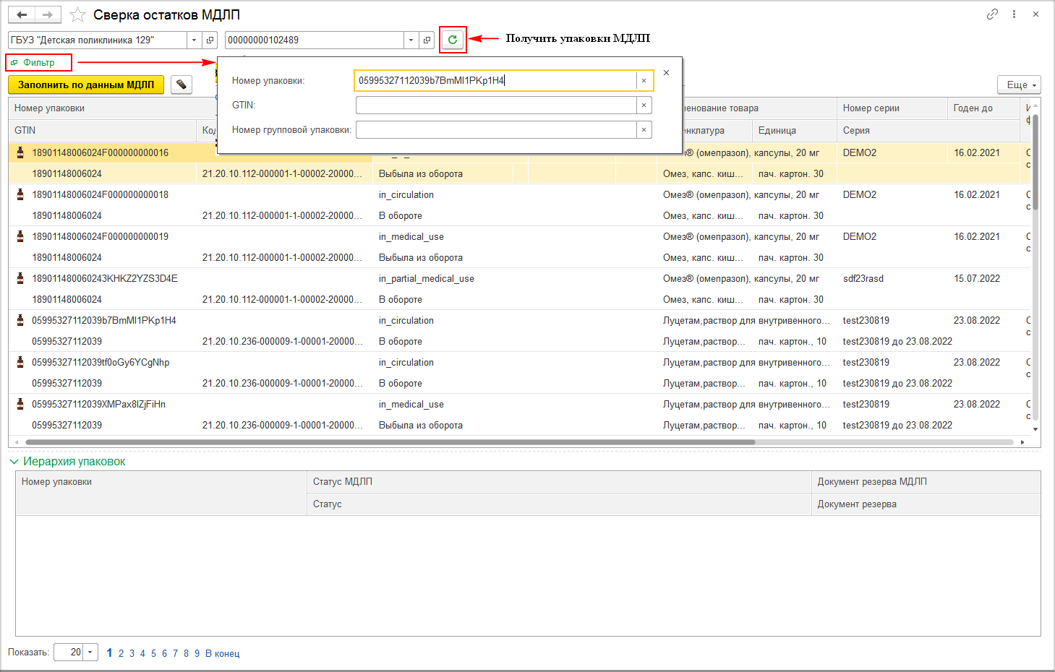1055x672 pixels.
Task: Click the barcode scanner icon button
Action: (181, 85)
